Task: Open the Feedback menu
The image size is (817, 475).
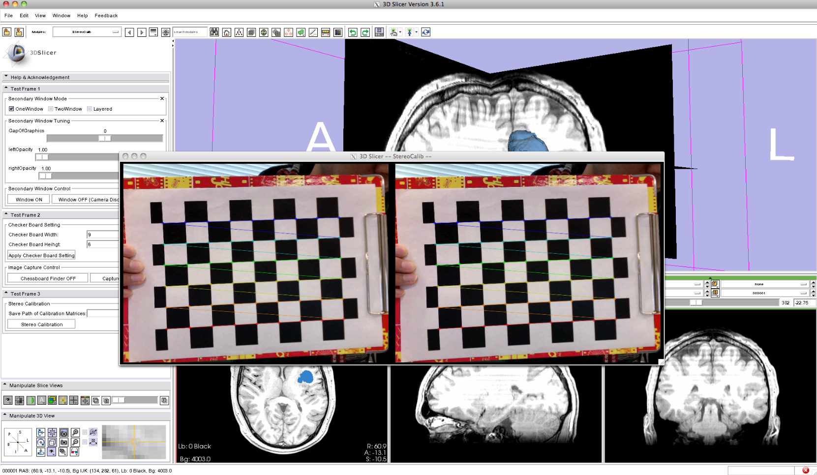Action: tap(106, 16)
